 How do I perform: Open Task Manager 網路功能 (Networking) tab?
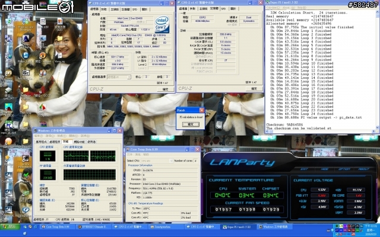pos(79,142)
